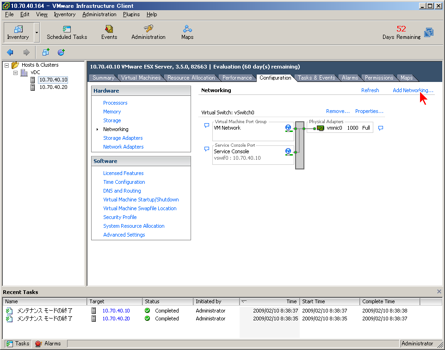Screen dimensions: 445x350
Task: Open the View menu
Action: [x=42, y=14]
